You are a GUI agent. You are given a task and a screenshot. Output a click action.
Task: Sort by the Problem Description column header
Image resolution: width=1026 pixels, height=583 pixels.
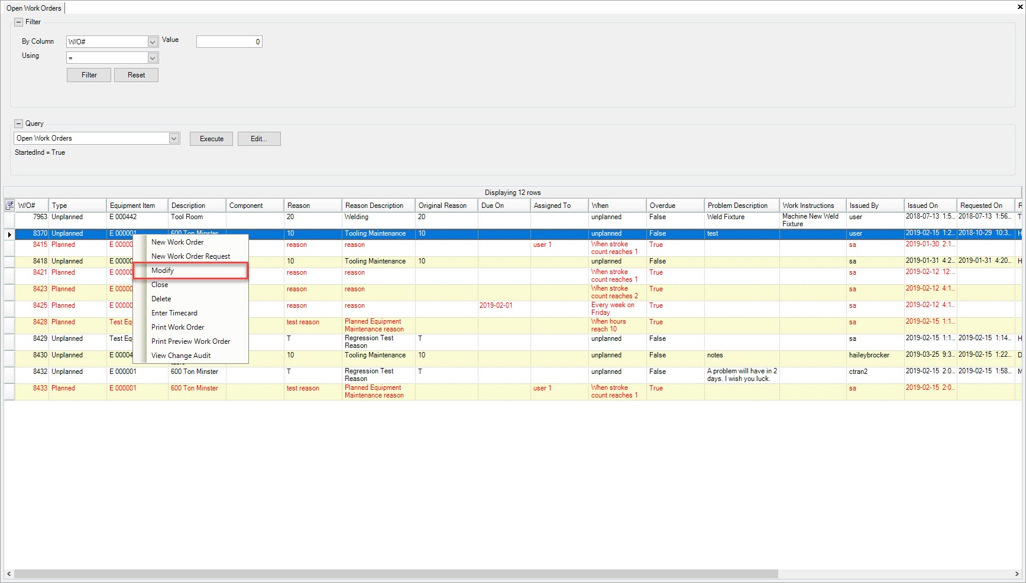tap(742, 206)
